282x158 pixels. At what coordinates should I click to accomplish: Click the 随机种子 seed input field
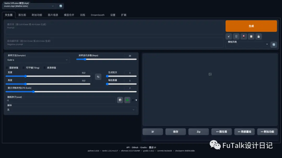click(x=61, y=100)
